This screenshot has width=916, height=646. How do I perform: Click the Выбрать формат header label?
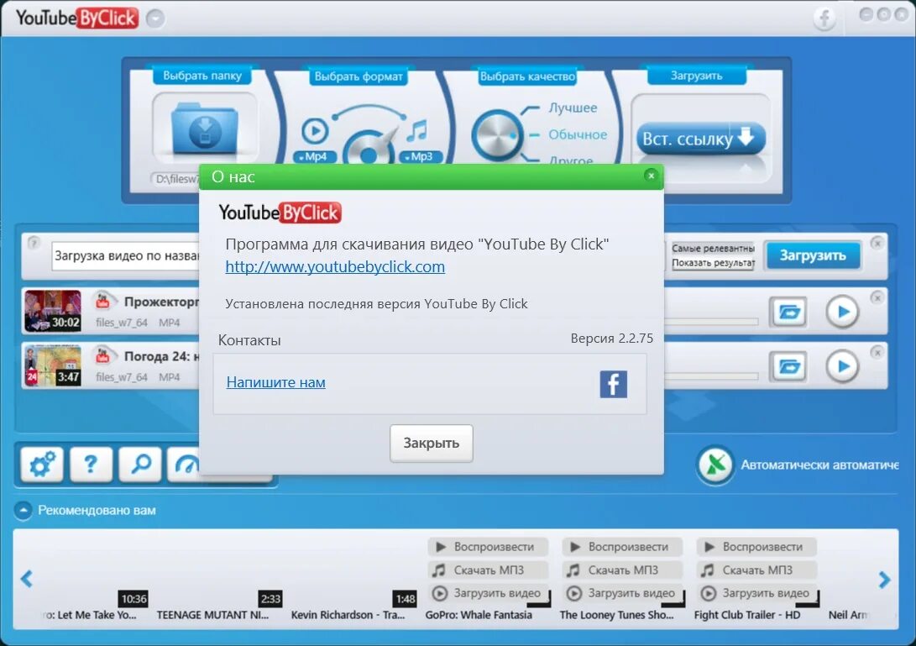pyautogui.click(x=359, y=76)
